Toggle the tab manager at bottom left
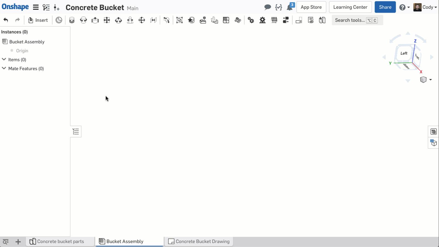The width and height of the screenshot is (439, 247). pyautogui.click(x=6, y=242)
